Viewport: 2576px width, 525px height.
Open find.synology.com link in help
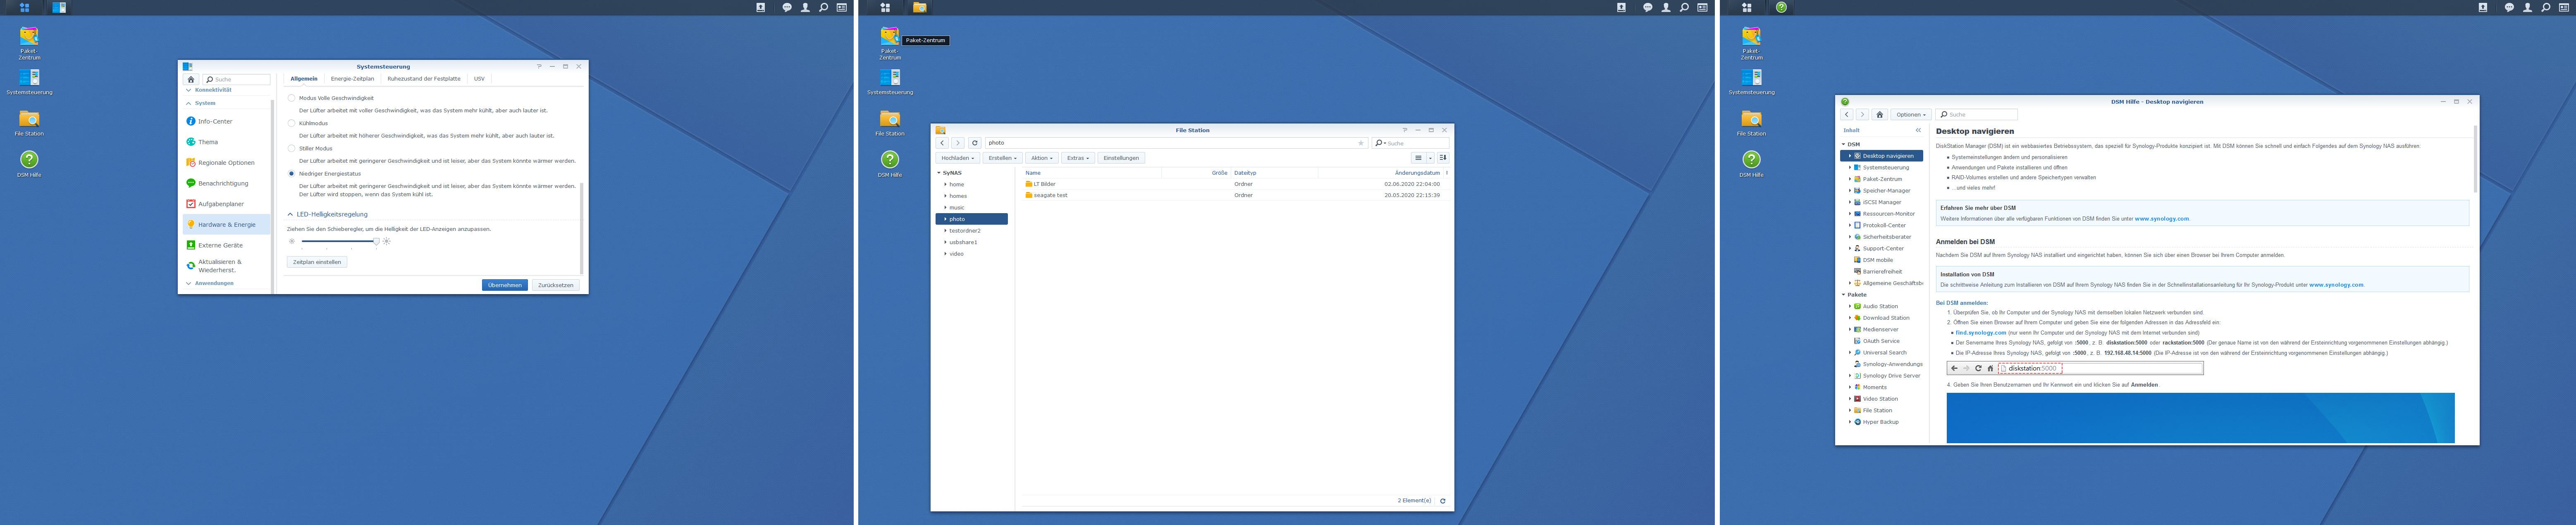[x=1981, y=333]
